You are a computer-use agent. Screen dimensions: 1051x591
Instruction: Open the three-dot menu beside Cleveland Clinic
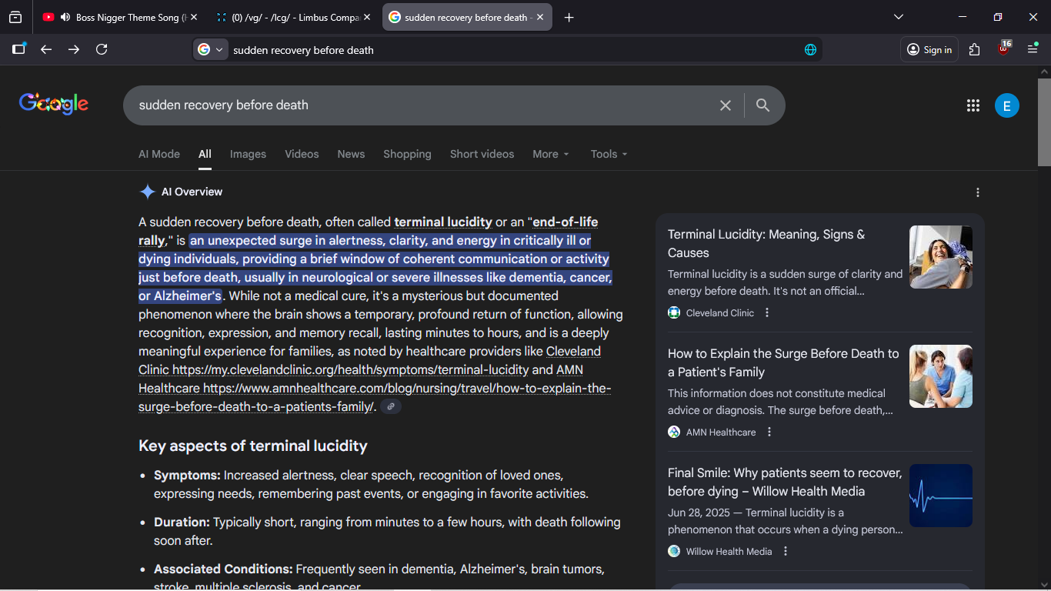pos(767,313)
